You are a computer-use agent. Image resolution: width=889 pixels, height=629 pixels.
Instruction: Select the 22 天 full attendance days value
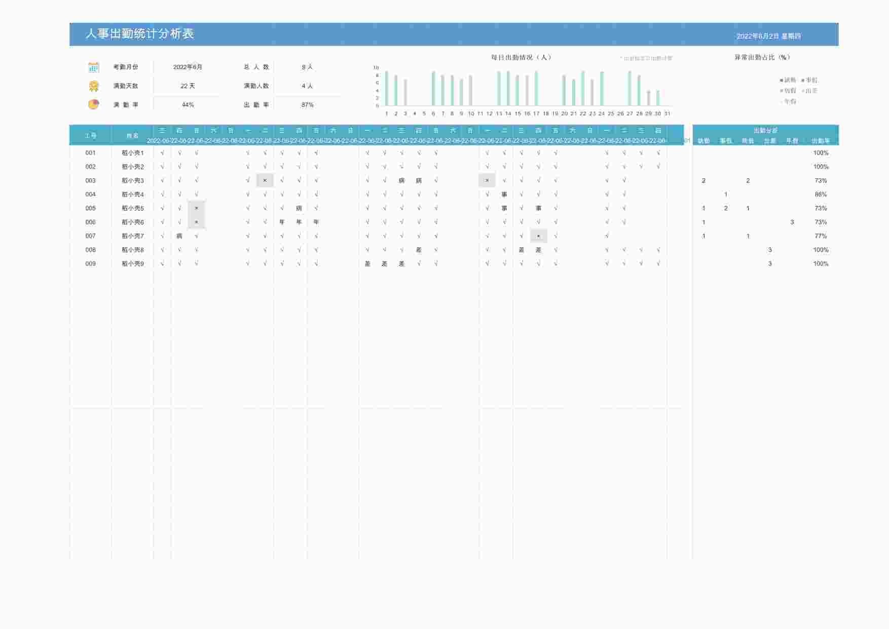188,86
